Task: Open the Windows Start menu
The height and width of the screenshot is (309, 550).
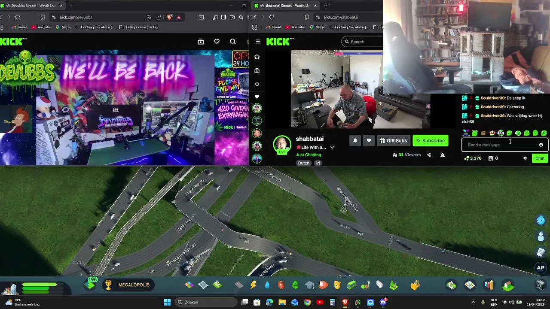Action: click(168, 302)
